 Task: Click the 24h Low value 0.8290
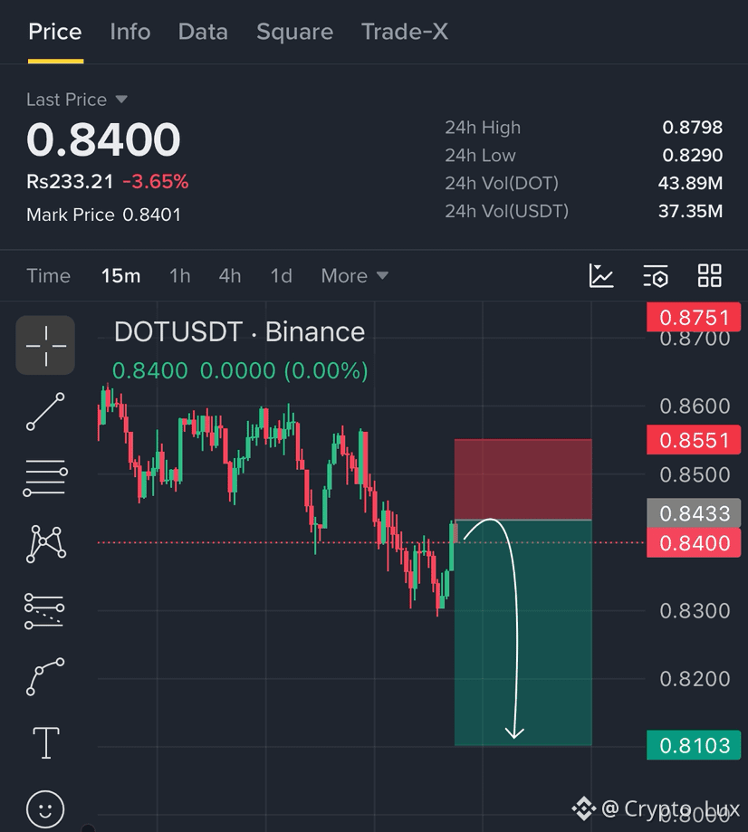pos(692,156)
